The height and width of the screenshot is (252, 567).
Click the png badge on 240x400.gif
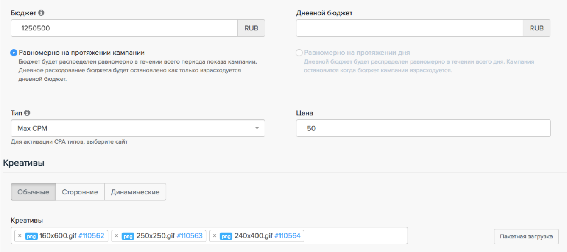click(226, 236)
